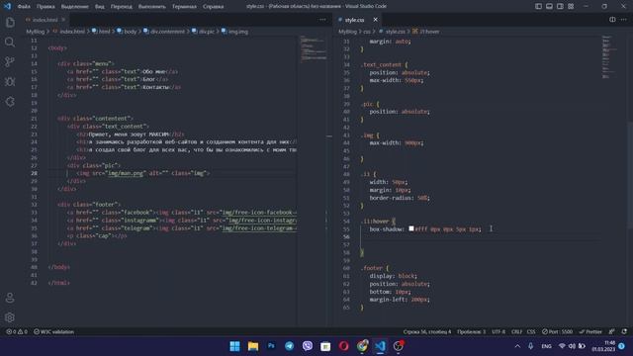The width and height of the screenshot is (633, 356).
Task: Open File Explorer from taskbar
Action: [253, 346]
